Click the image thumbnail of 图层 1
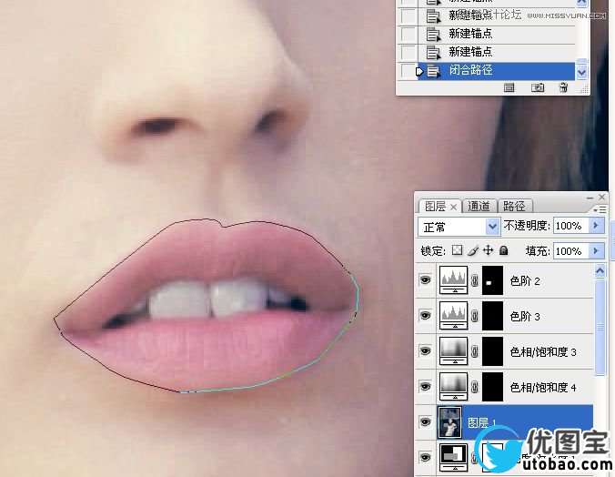The image size is (615, 477). [449, 422]
